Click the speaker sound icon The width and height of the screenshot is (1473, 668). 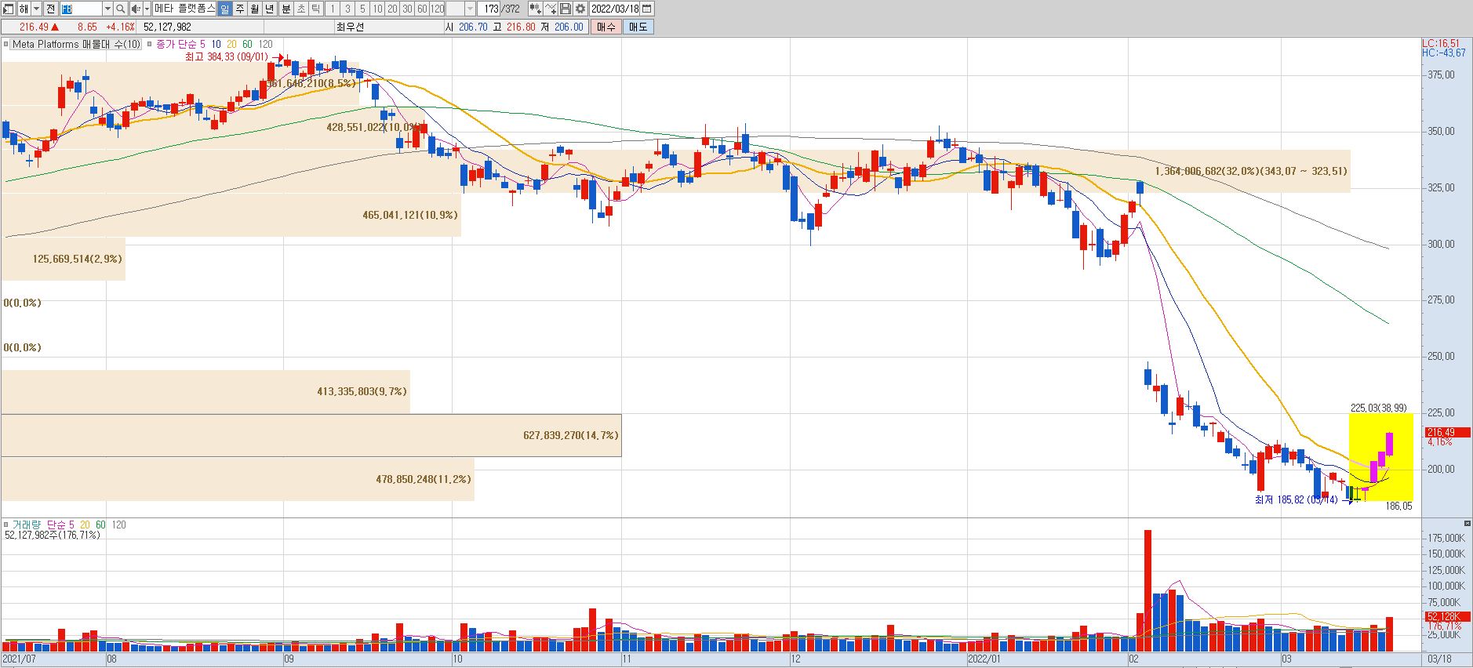click(x=136, y=9)
